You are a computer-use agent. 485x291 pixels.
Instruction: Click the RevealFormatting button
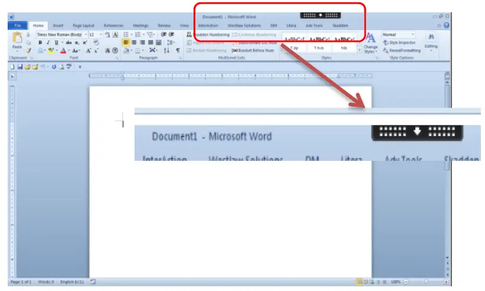[402, 50]
